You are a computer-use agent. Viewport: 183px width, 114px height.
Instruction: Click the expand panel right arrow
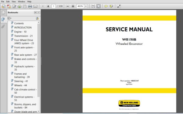click(x=39, y=12)
